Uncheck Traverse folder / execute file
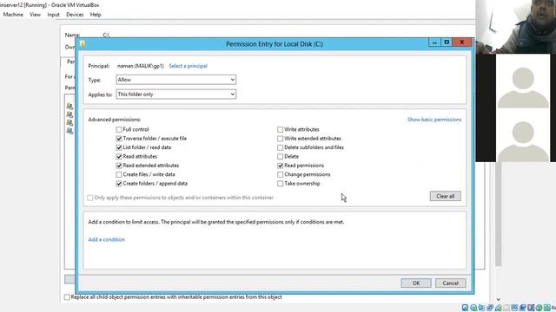The width and height of the screenshot is (556, 312). click(x=119, y=139)
